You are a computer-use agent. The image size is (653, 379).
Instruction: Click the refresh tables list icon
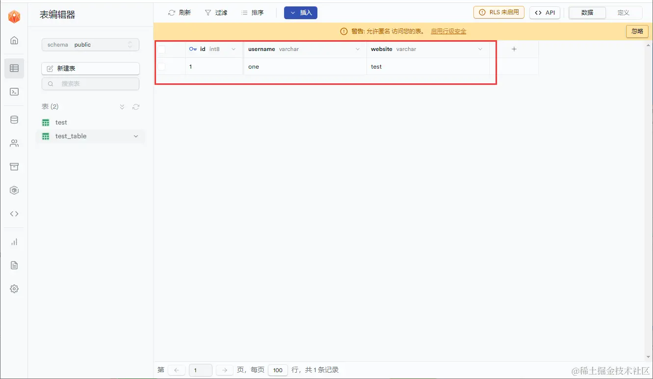[x=136, y=107]
